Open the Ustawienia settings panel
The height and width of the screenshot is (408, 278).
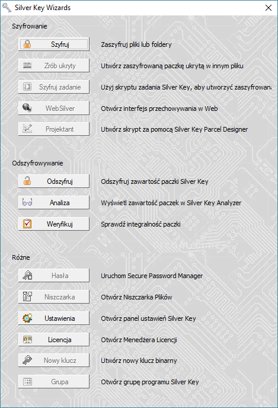click(x=54, y=318)
